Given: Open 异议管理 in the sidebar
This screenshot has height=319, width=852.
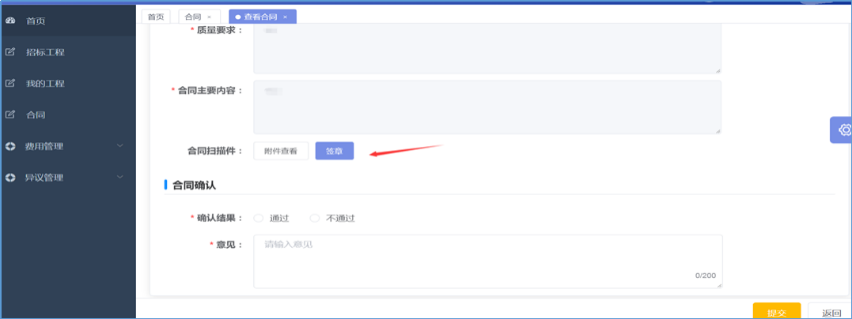Looking at the screenshot, I should coord(68,178).
